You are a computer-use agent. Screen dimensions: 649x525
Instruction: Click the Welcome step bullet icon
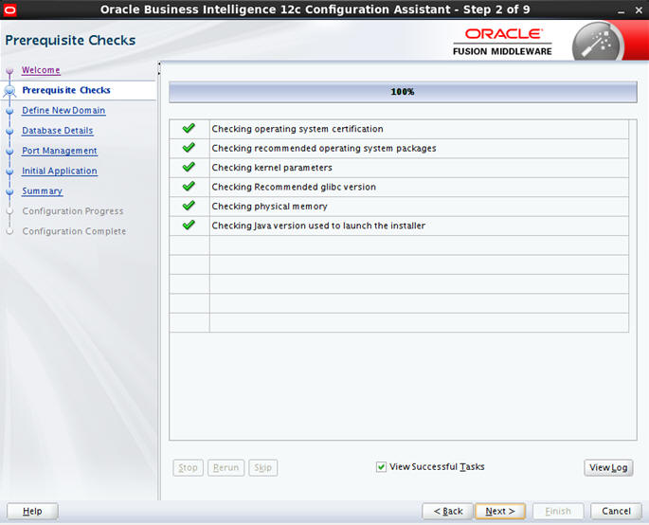pos(9,72)
